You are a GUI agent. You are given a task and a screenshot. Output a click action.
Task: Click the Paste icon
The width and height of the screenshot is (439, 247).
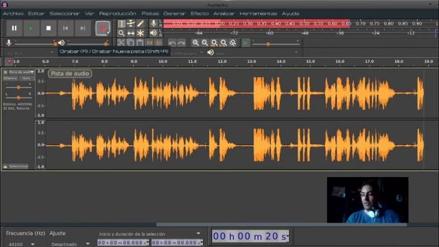click(x=140, y=43)
